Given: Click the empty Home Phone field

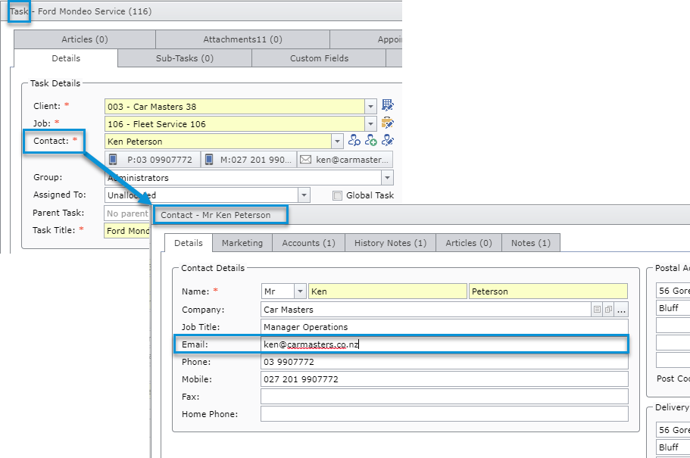Looking at the screenshot, I should 445,414.
